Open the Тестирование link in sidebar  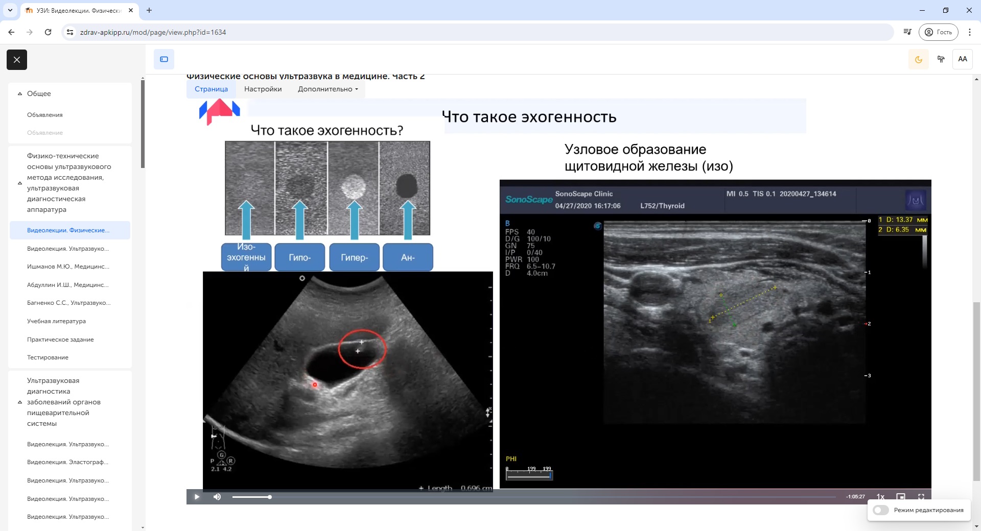(48, 357)
